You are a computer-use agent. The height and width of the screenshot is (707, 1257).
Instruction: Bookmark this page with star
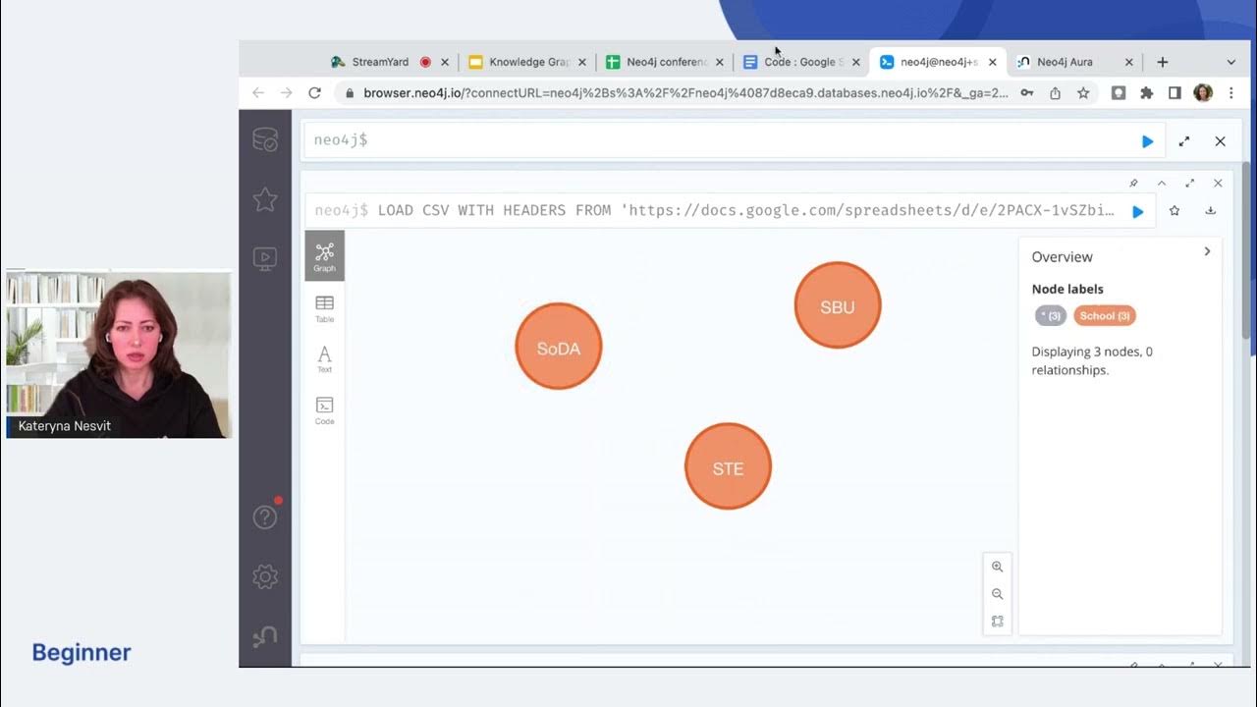[x=1083, y=92]
